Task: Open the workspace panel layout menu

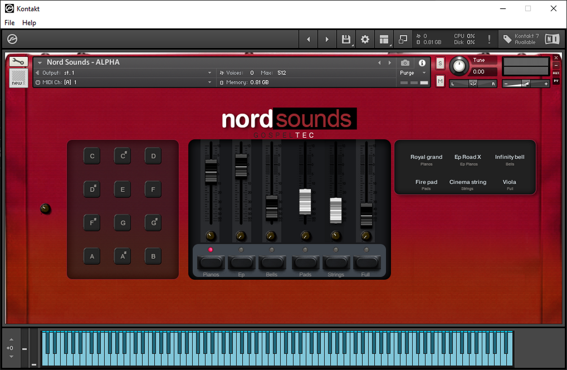Action: (x=384, y=39)
